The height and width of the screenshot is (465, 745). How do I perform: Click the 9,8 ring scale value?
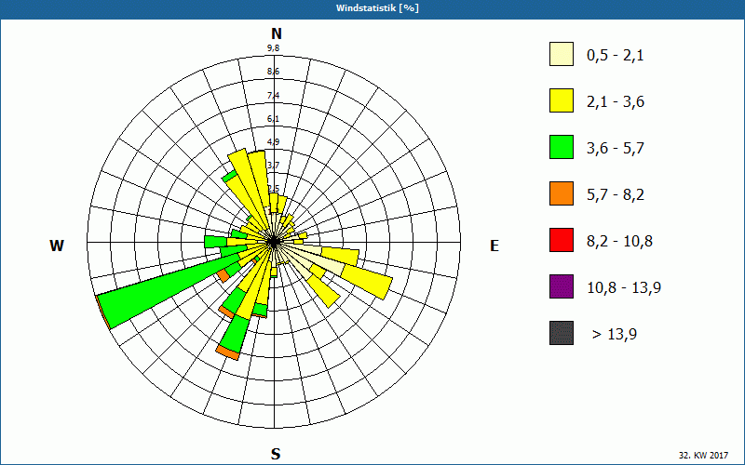click(x=273, y=48)
